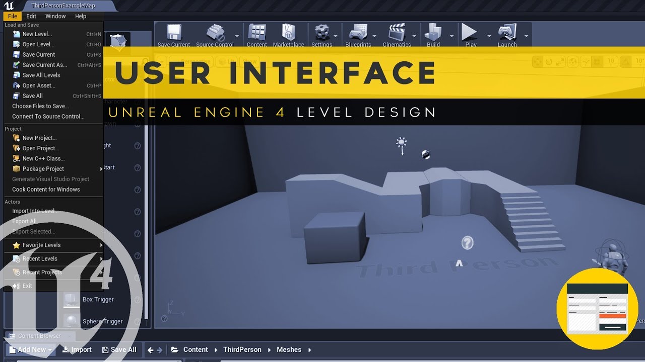Open the Settings gear in the toolbar
The image size is (645, 362).
point(321,35)
